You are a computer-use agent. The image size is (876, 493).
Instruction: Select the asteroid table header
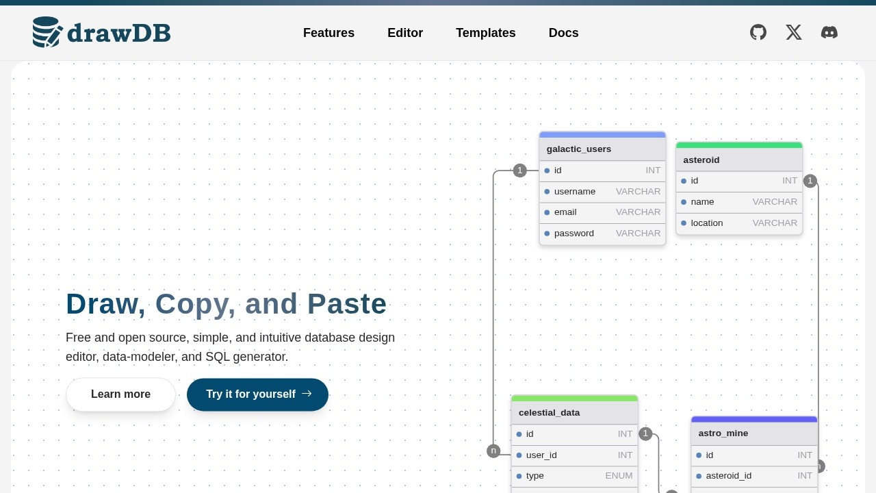tap(739, 160)
